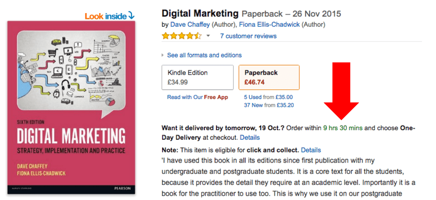Screen dimensions: 436x200
Task: Click Details next to click and collect
Action: click(311, 150)
